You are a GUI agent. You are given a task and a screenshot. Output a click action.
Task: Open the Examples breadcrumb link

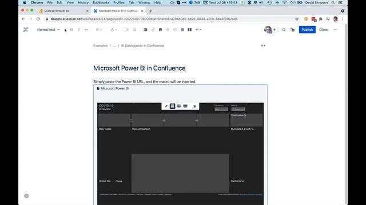[101, 46]
